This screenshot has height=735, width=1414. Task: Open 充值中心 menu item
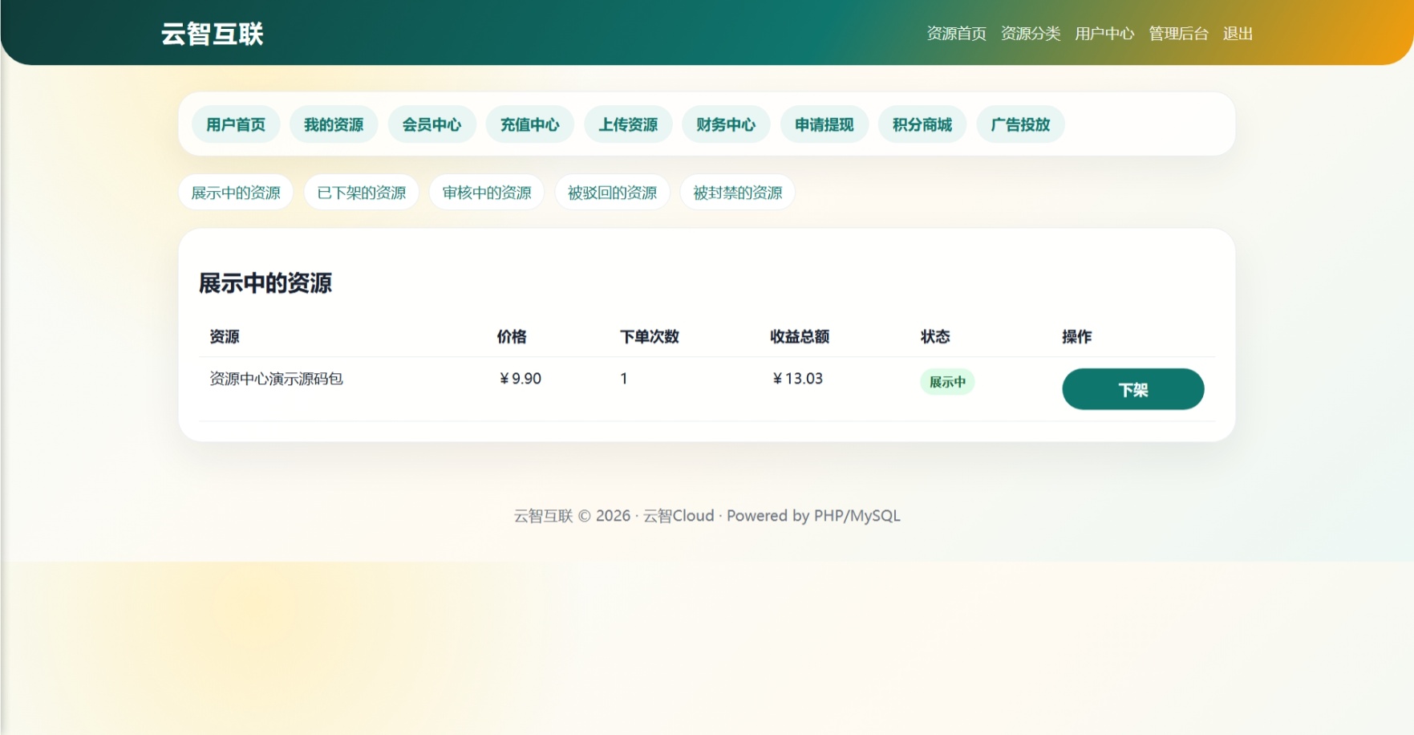(x=530, y=124)
